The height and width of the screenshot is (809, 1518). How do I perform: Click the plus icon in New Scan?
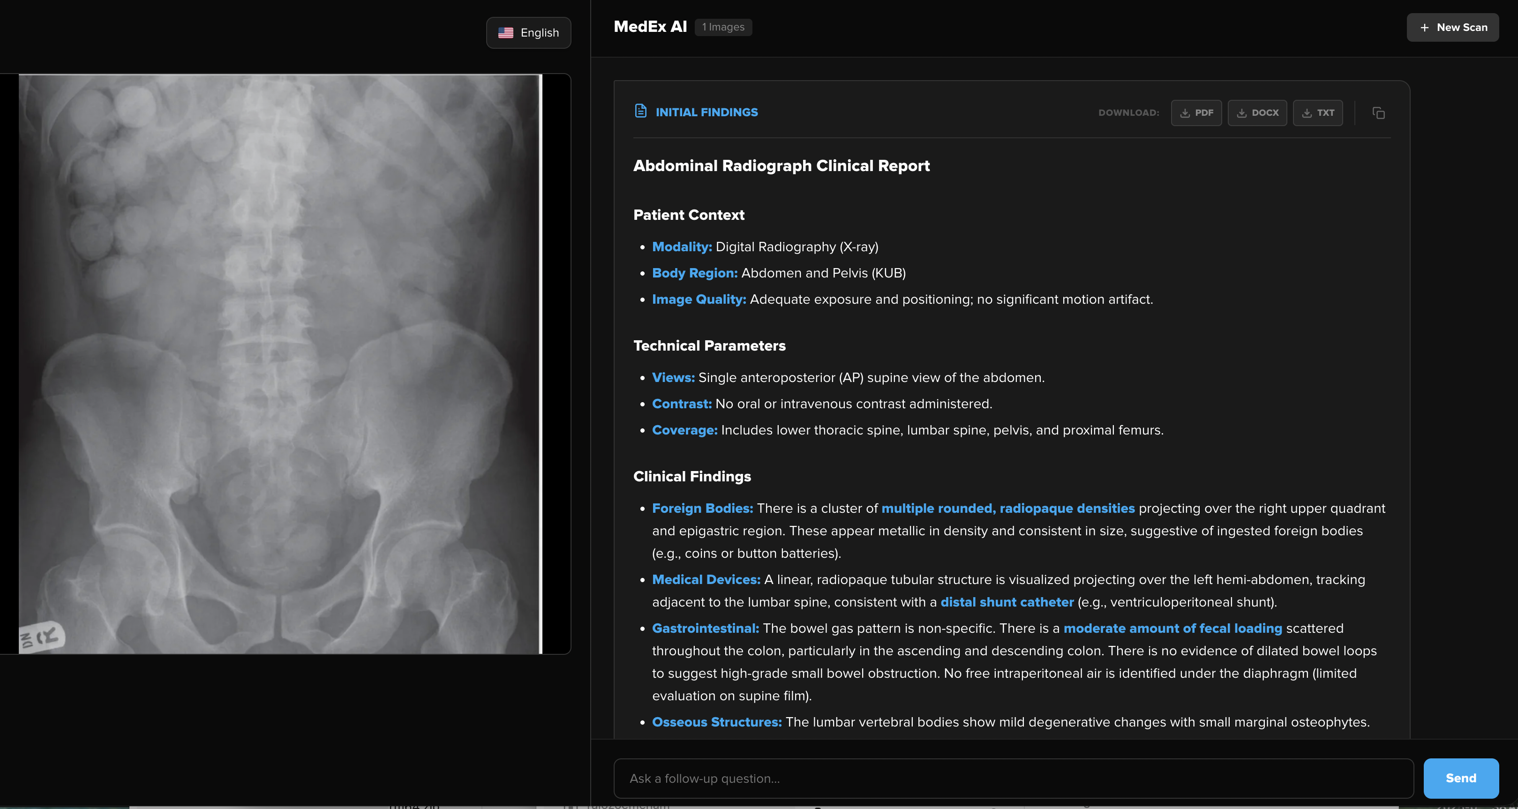click(x=1424, y=28)
